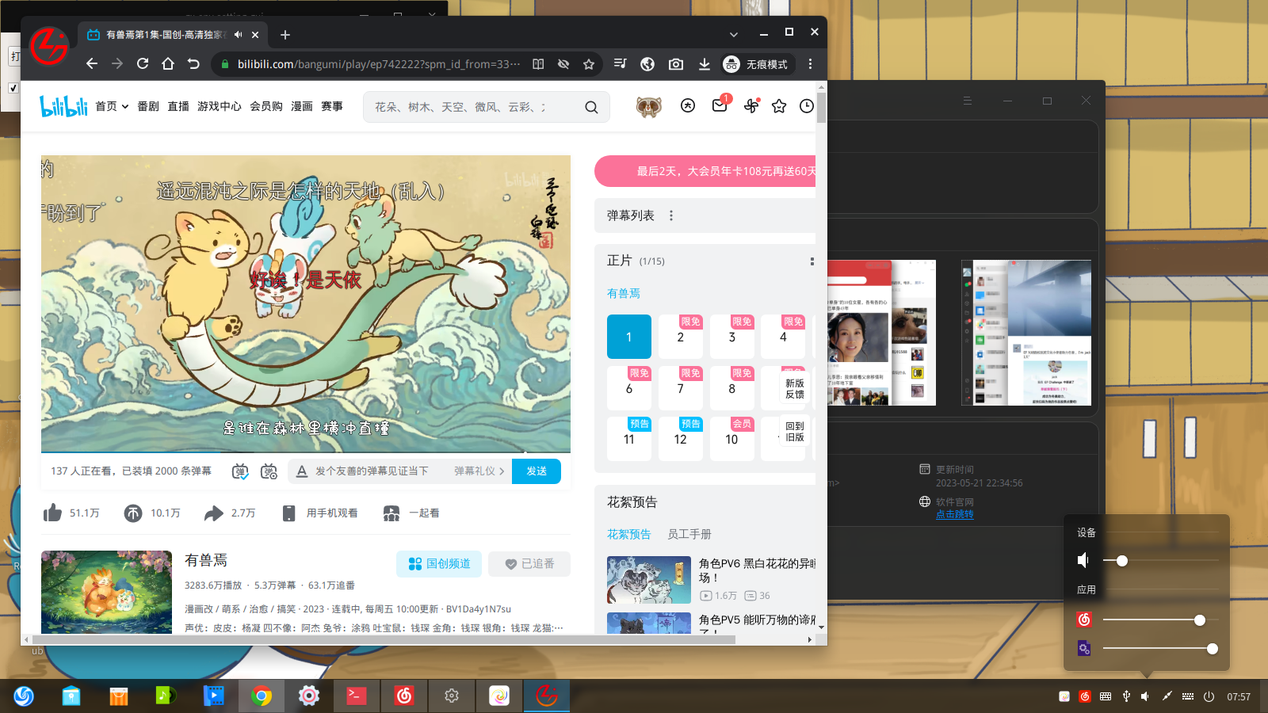The height and width of the screenshot is (713, 1268).
Task: Toggle danmaku display on or off
Action: pos(240,471)
